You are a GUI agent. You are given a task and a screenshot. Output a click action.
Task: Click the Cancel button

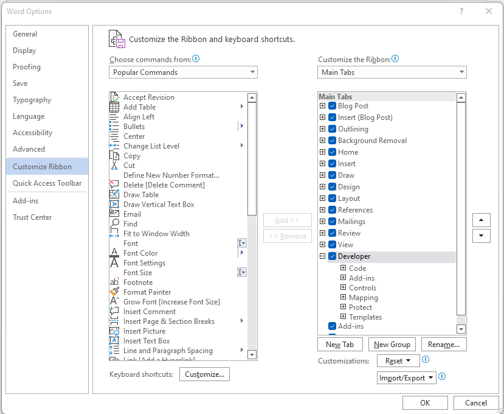(x=475, y=402)
